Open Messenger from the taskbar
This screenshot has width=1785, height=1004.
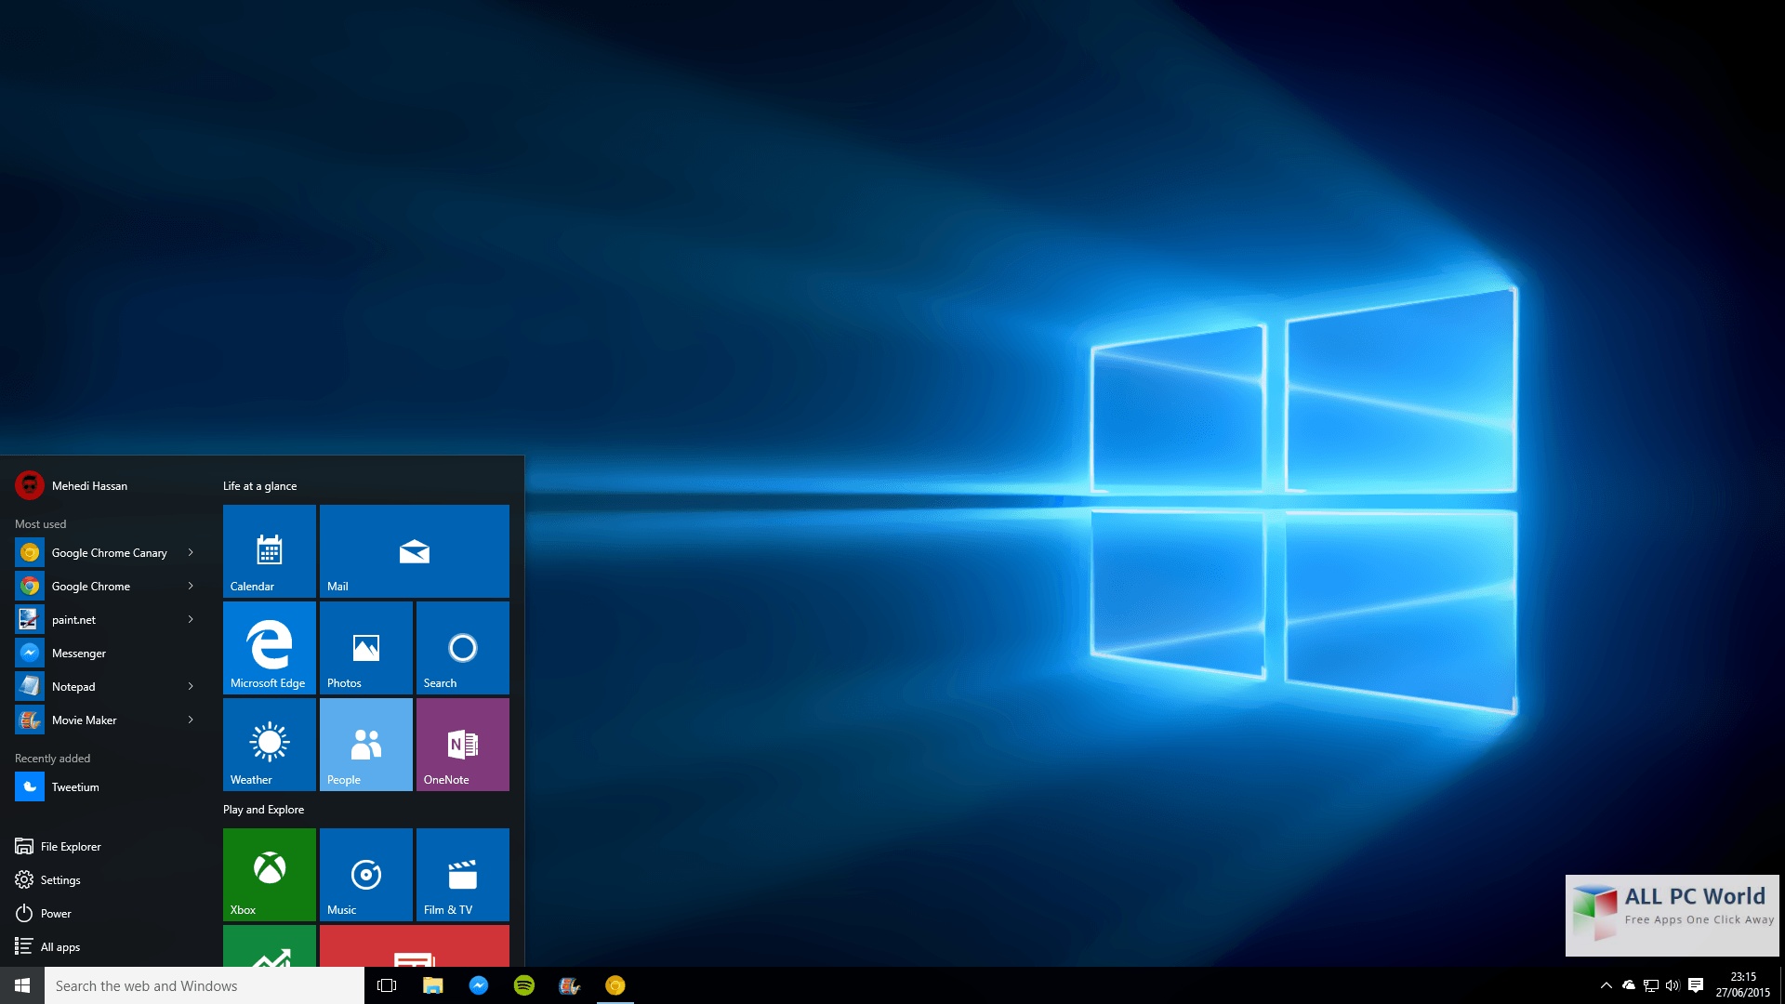click(478, 985)
